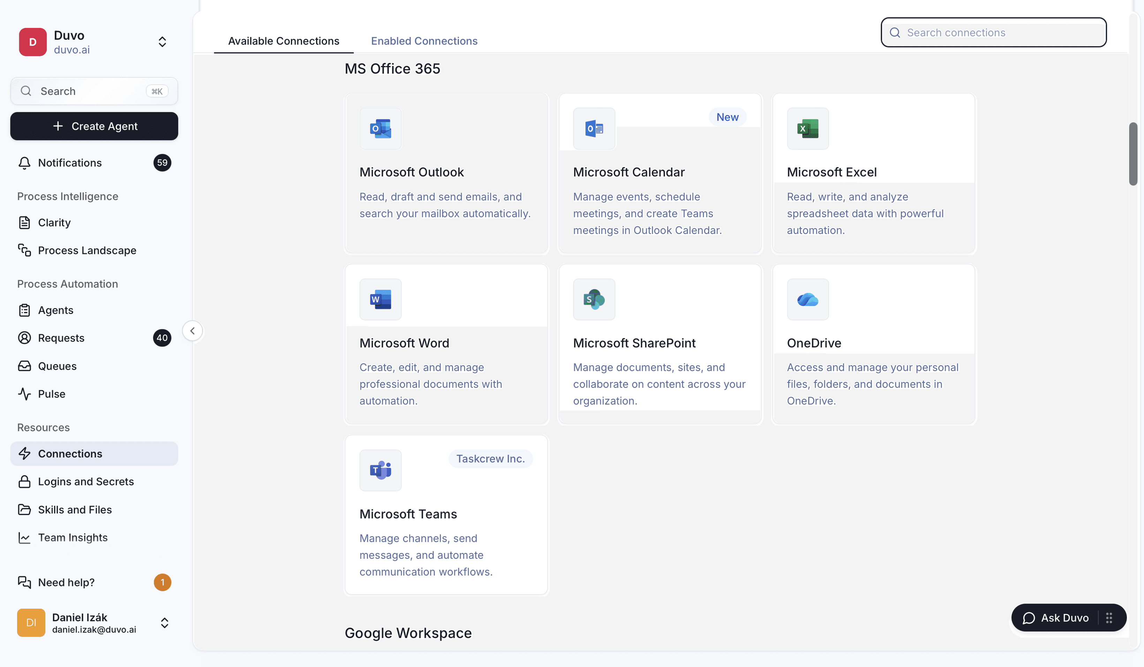Open the Microsoft Teams connection card

(x=446, y=515)
